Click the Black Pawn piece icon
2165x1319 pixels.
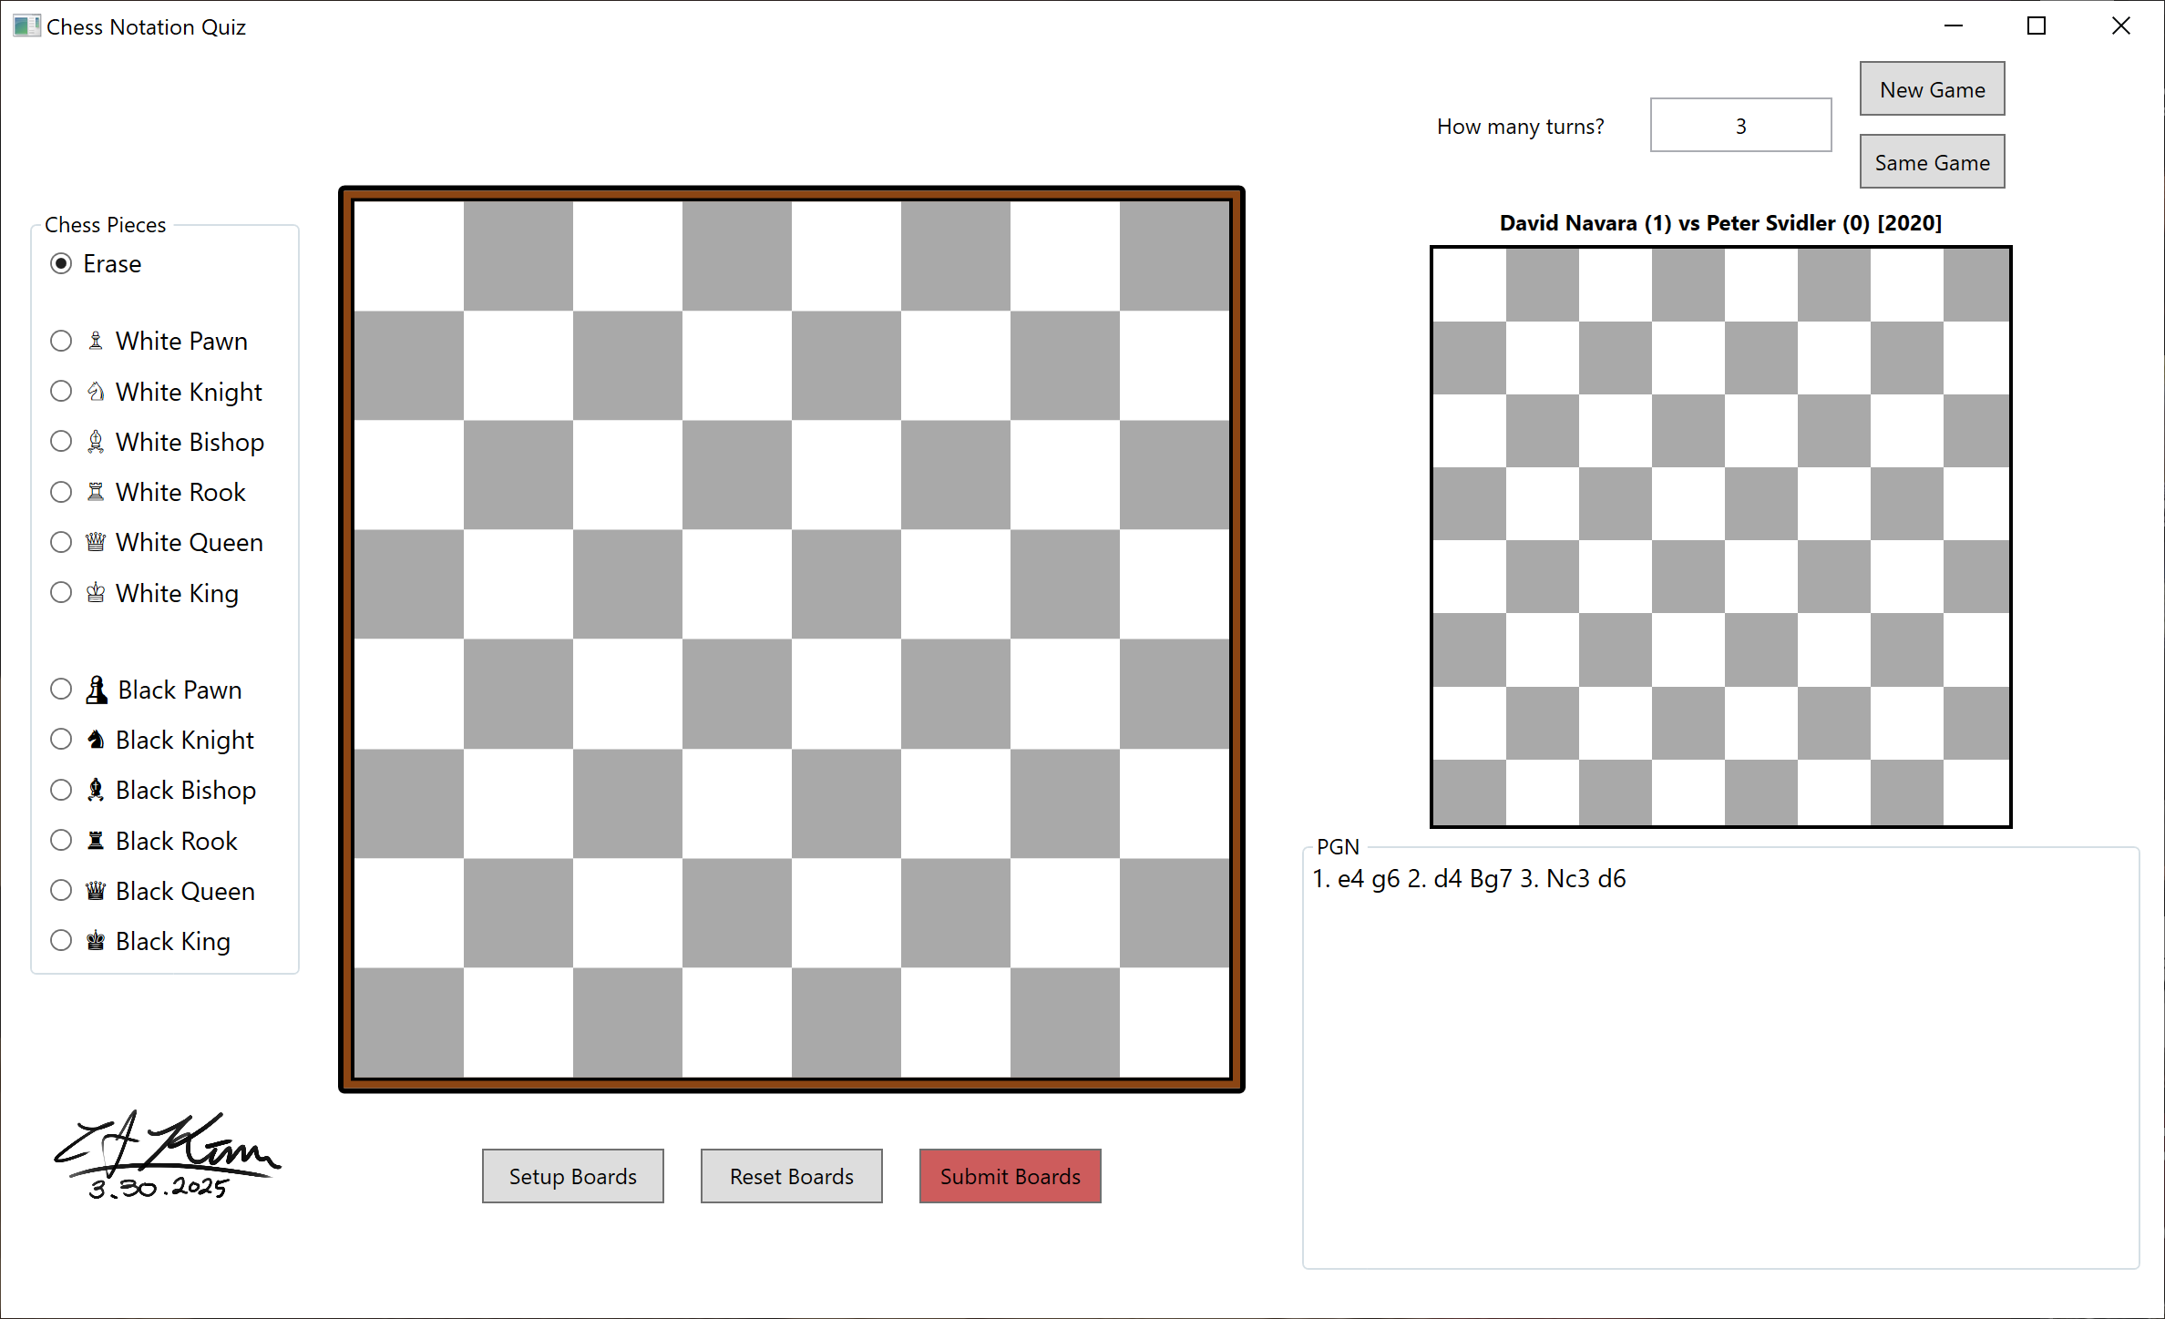[97, 690]
